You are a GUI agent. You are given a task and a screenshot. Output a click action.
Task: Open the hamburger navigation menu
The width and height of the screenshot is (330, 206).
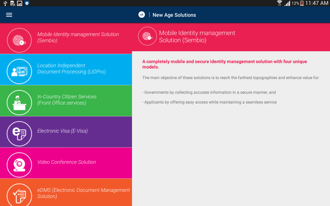point(9,15)
